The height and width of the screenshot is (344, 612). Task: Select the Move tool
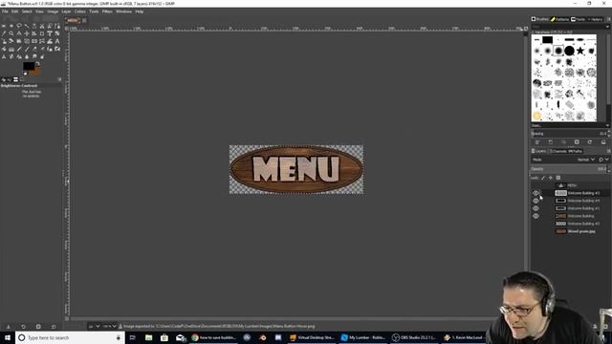pyautogui.click(x=27, y=34)
